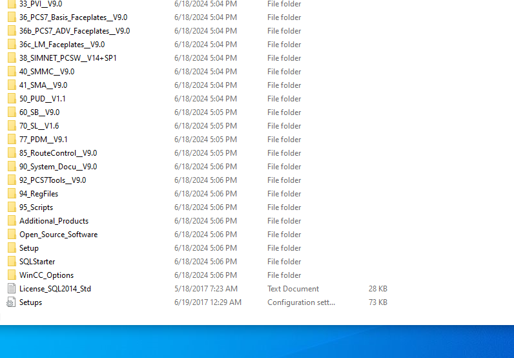Click the configuration settings icon of Setups
The height and width of the screenshot is (358, 514).
point(11,302)
